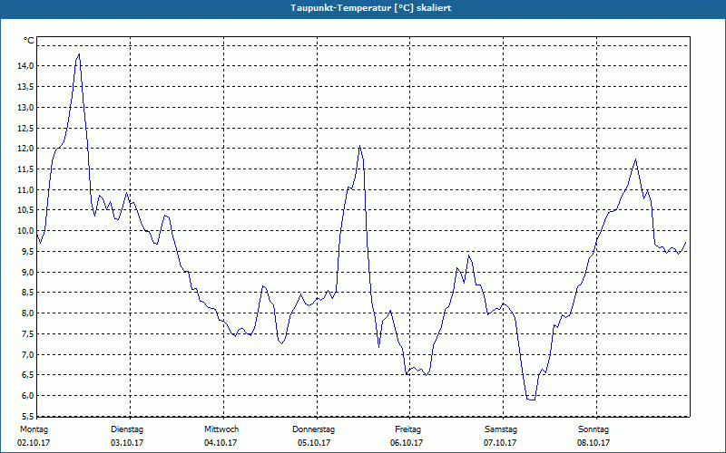This screenshot has width=726, height=453.
Task: Click the chart title 'Taupunkt-Temperatur [°C] skaliert'
Action: [371, 8]
